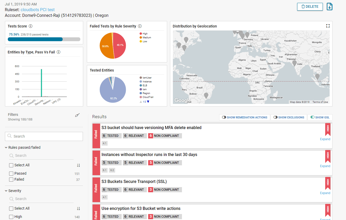Click the Tests Score info icon

tap(30, 26)
